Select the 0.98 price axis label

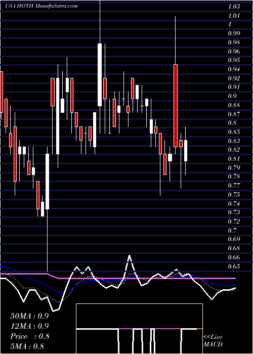[234, 42]
